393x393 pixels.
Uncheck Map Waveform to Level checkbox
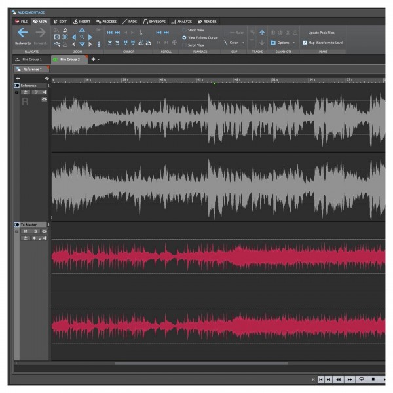[305, 43]
